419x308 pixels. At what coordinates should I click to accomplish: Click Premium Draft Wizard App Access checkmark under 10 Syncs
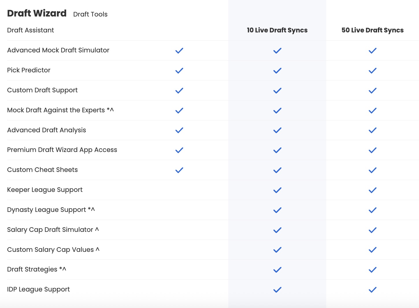click(277, 150)
